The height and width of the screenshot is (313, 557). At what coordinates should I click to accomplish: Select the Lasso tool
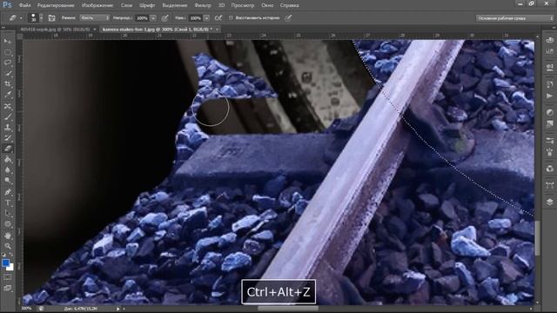(8, 63)
